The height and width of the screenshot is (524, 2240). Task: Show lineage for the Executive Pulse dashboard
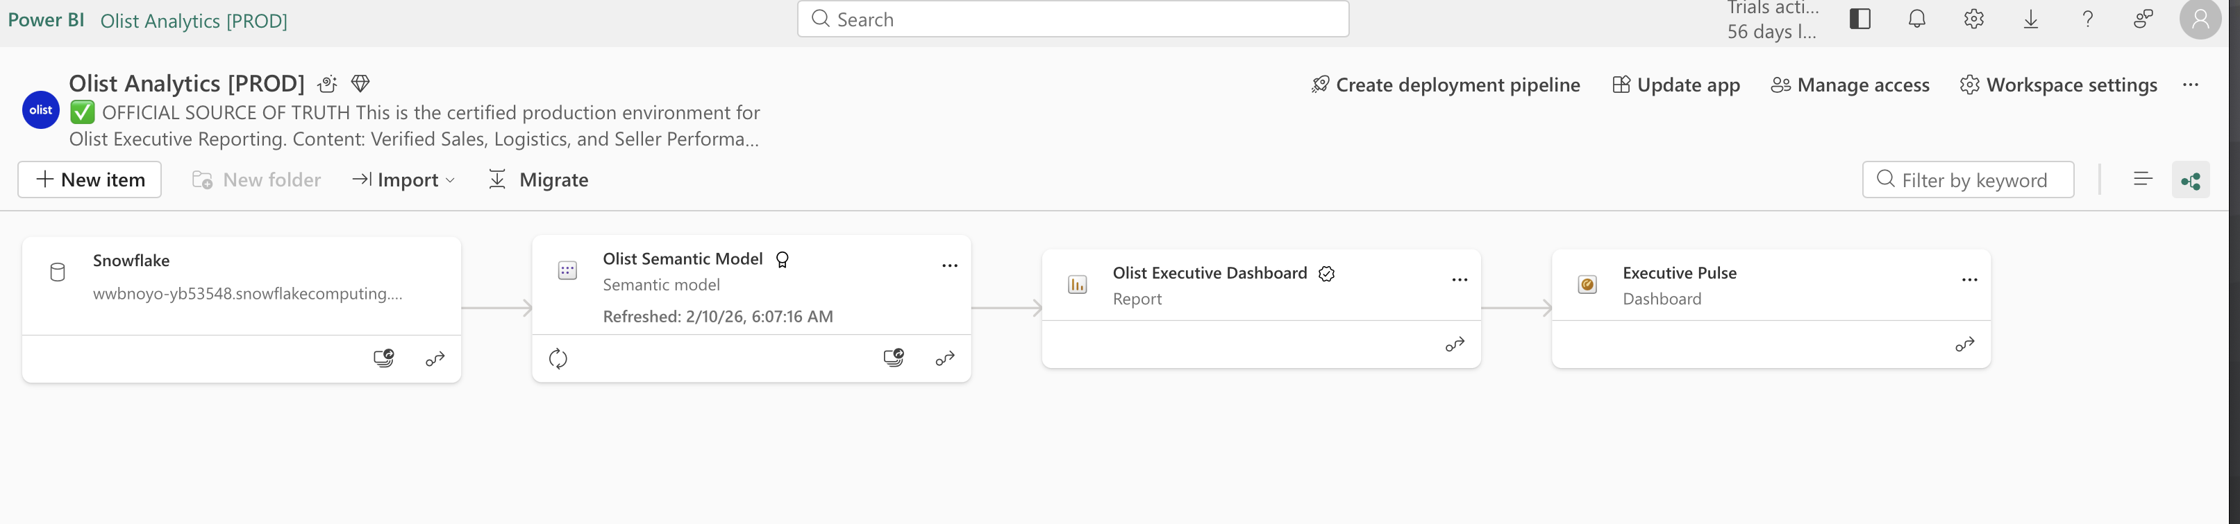coord(1964,344)
